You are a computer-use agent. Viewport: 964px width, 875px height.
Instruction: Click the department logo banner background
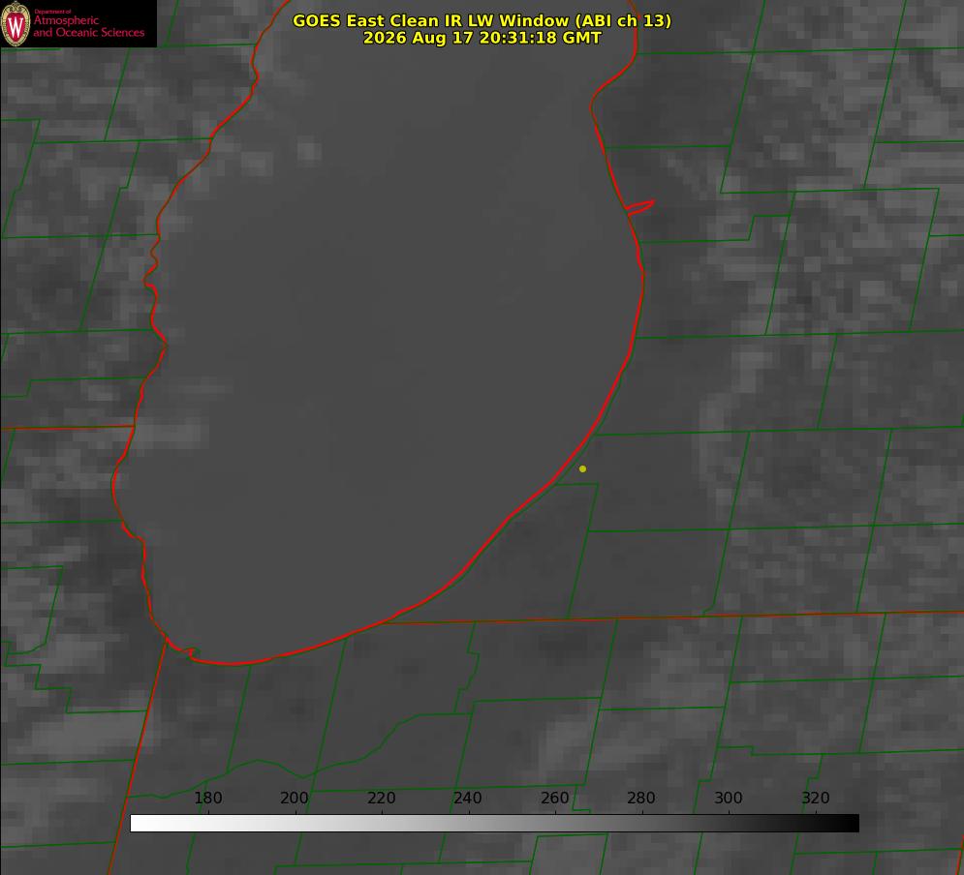click(78, 23)
